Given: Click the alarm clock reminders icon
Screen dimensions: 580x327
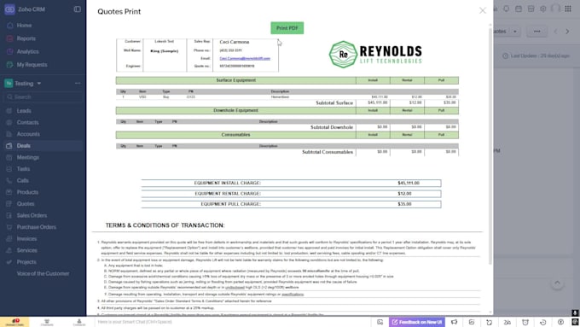Looking at the screenshot, I should pyautogui.click(x=525, y=322).
